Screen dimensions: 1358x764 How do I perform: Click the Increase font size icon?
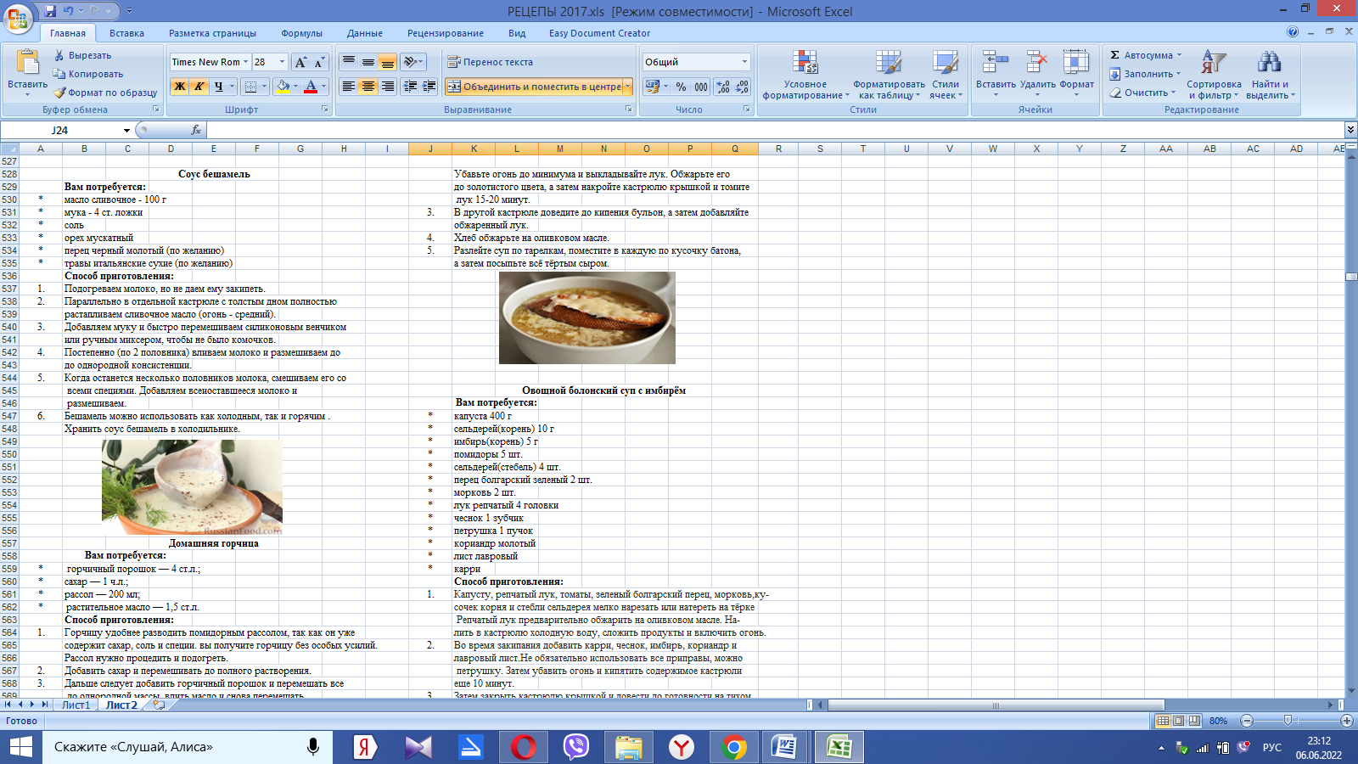[300, 62]
